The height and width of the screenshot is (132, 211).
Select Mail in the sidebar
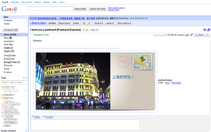coord(6,17)
